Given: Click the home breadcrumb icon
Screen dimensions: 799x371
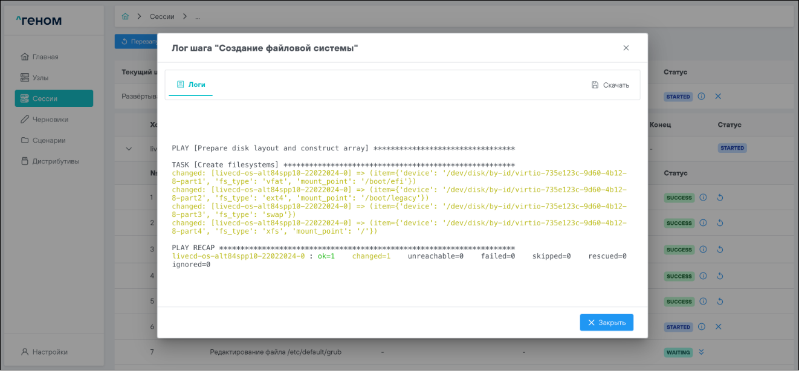Looking at the screenshot, I should (126, 16).
